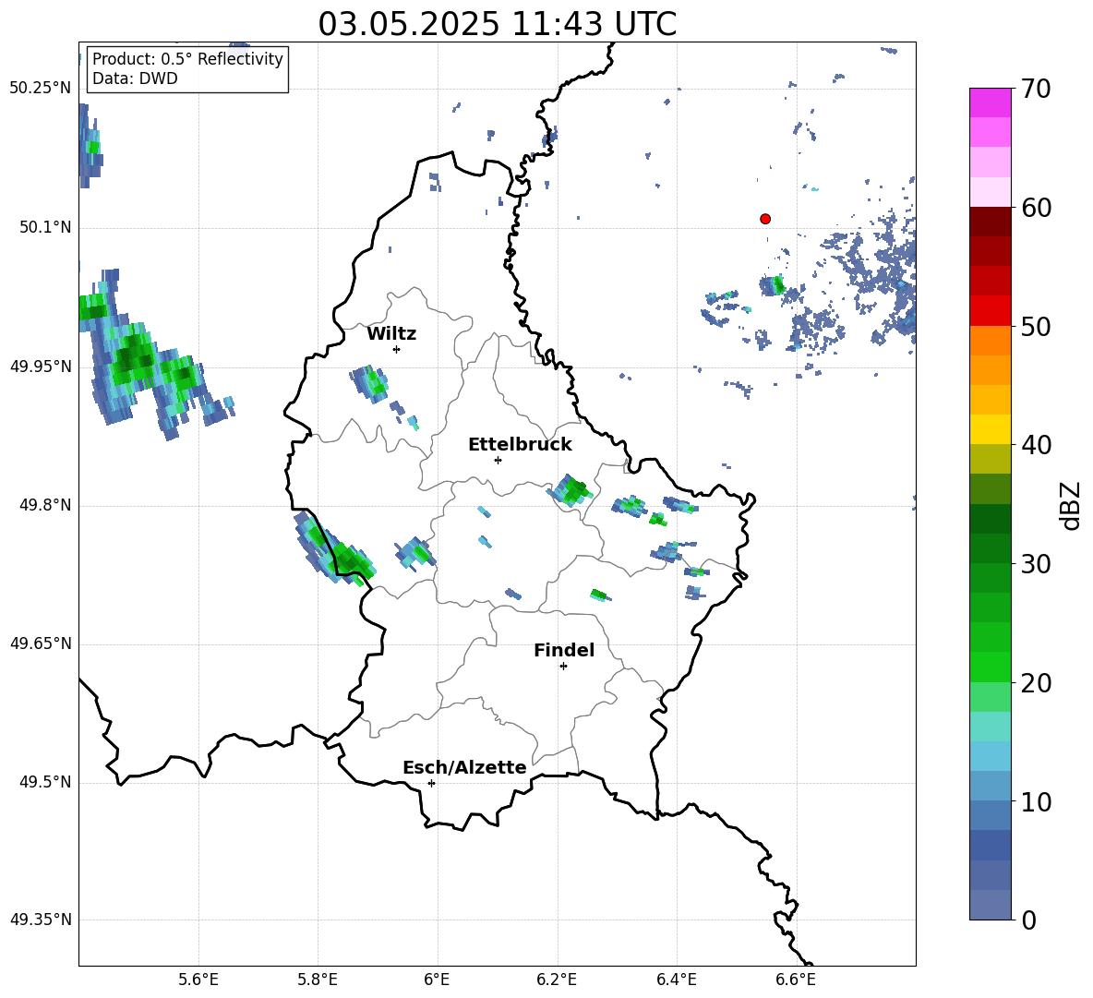Click the Esch/Alzette station cross marker
Viewport: 1093px width, 998px height.
tap(431, 783)
